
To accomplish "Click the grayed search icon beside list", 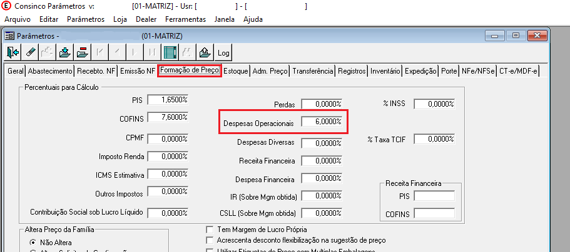I will coord(187,52).
